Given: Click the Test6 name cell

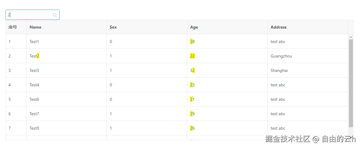Looking at the screenshot, I should 66,99.
